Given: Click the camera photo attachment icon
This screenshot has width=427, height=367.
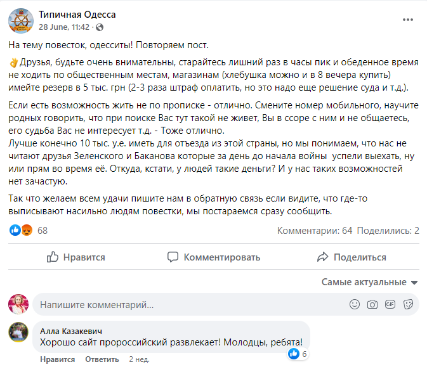Looking at the screenshot, I should [x=372, y=305].
